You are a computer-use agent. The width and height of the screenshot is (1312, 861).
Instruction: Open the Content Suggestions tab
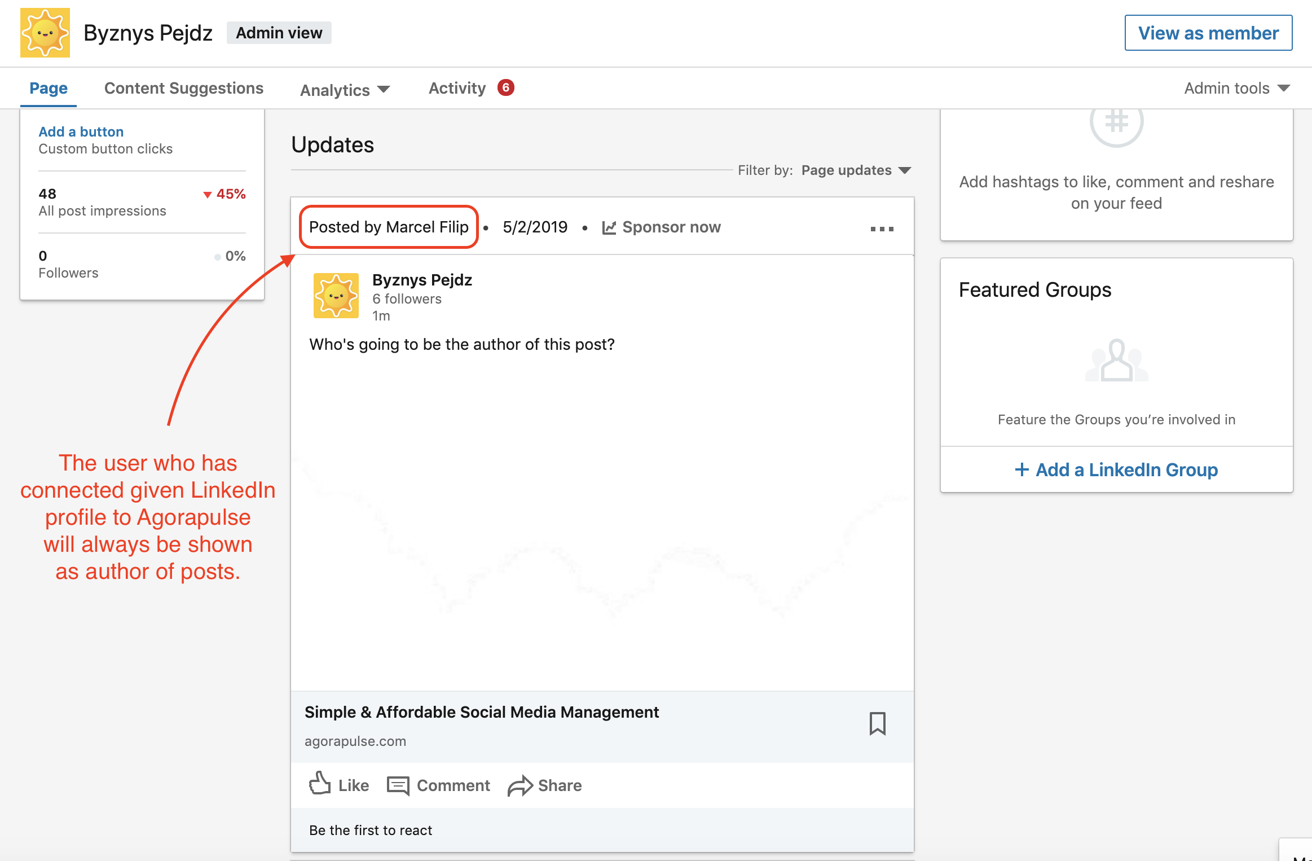[x=184, y=88]
